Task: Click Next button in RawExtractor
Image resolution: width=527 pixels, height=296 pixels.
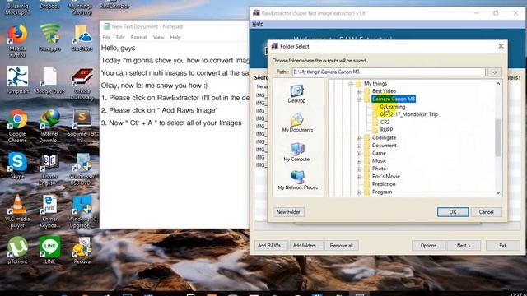Action: coord(464,246)
